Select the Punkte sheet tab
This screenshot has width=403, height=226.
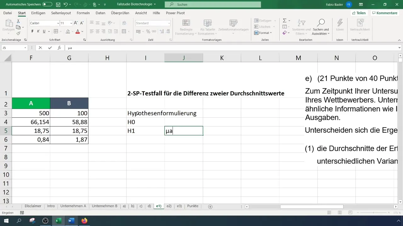193,206
